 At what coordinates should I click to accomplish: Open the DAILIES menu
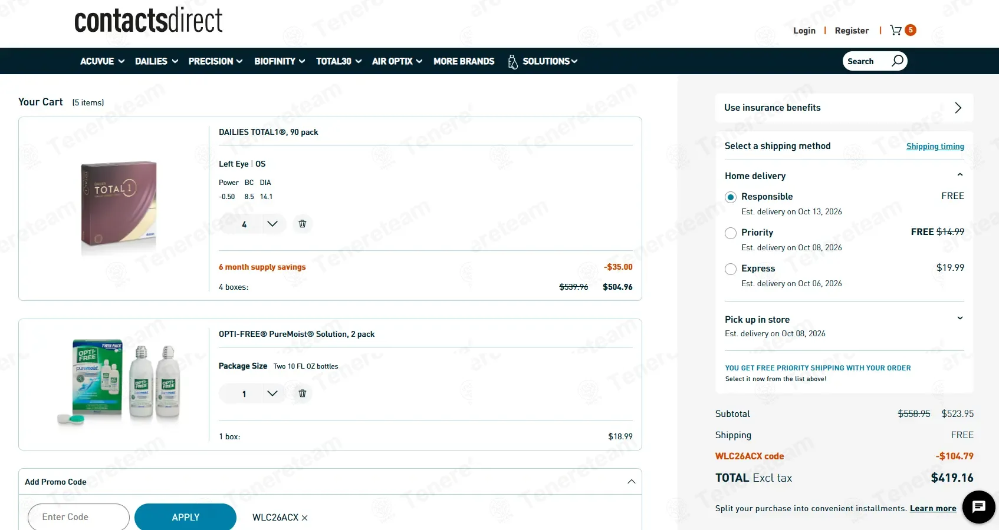coord(156,61)
